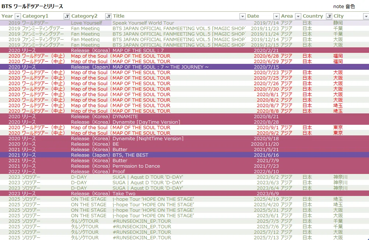
Task: Select '埼玉' in the 2020/8/7 row
Action: tap(338, 105)
